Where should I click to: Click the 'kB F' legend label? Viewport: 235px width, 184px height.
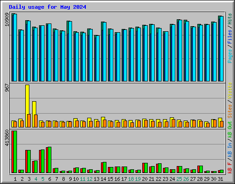point(229,168)
